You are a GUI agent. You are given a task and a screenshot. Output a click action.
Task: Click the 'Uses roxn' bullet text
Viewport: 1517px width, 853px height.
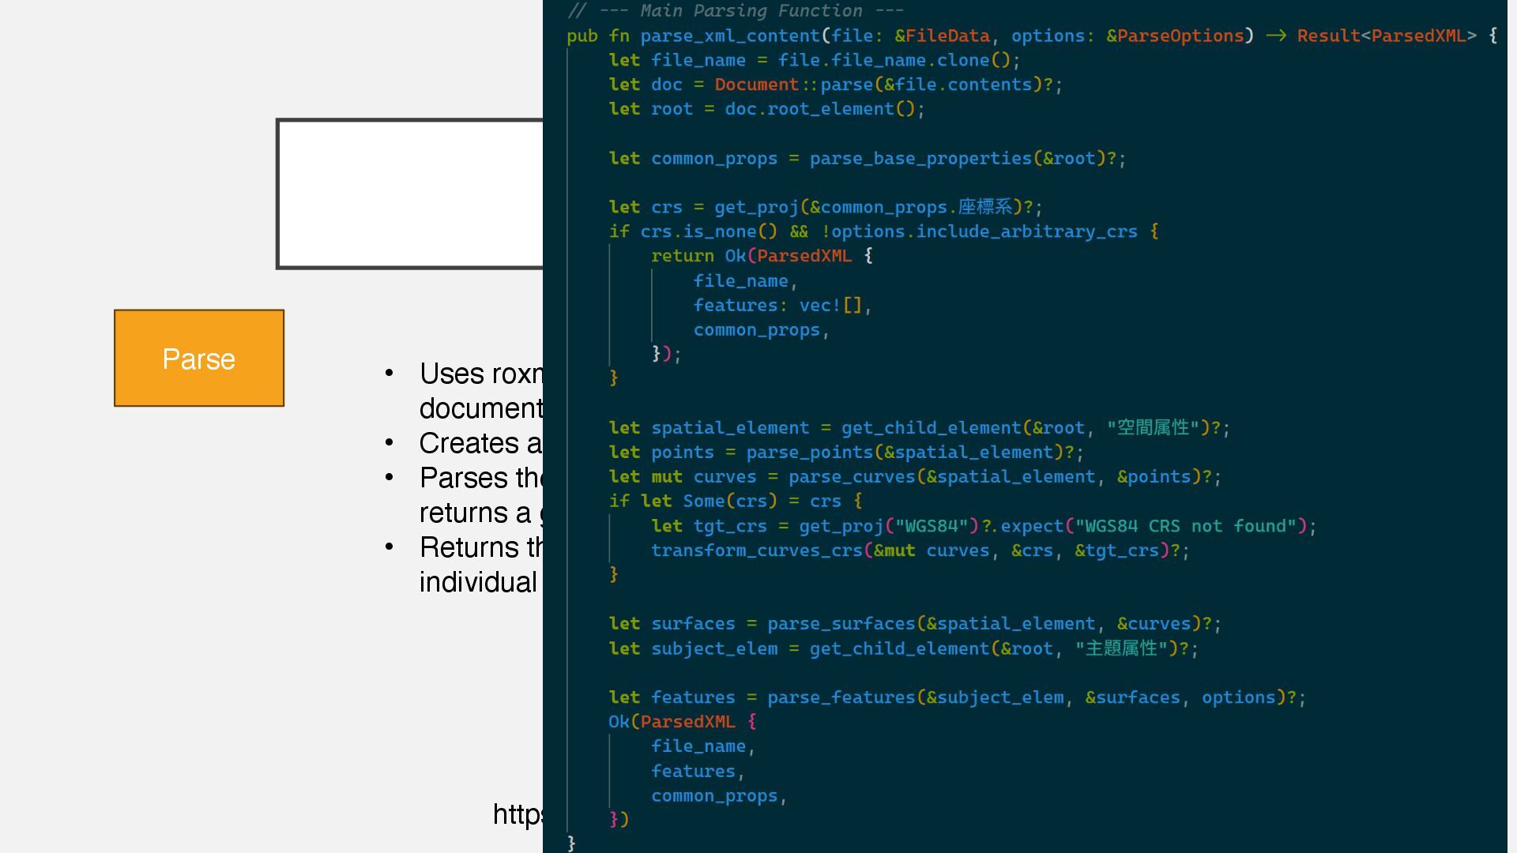coord(480,374)
